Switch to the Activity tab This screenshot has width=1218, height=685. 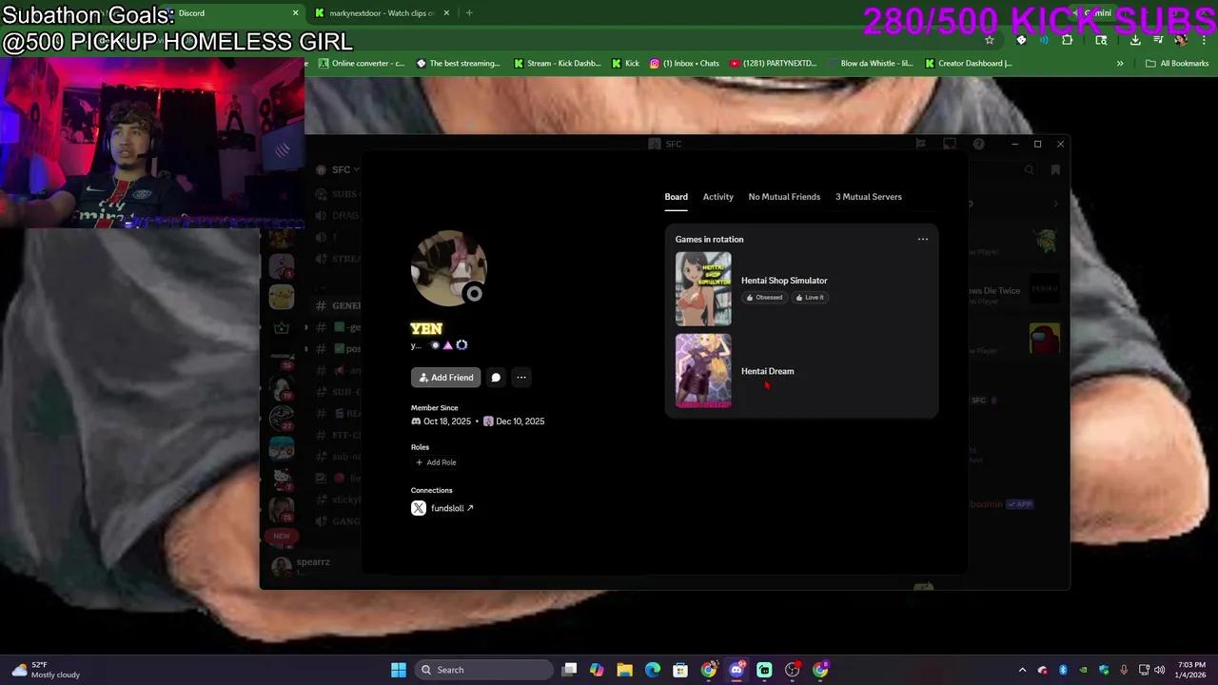[717, 197]
